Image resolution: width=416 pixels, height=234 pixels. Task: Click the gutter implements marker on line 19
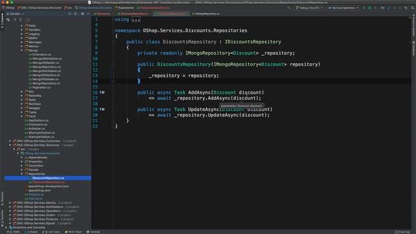102,109
